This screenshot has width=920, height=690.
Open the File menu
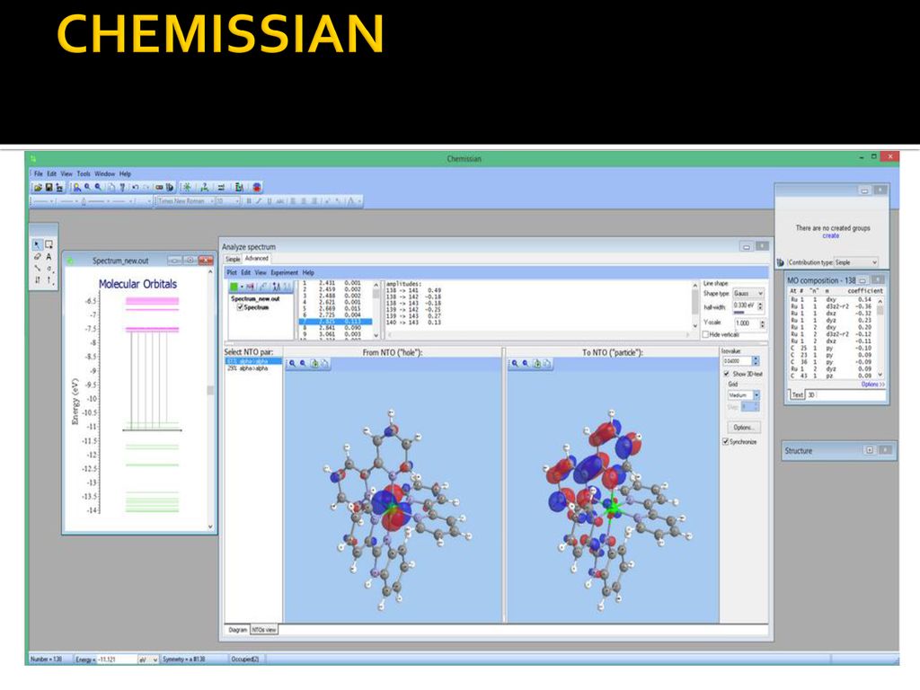tap(38, 173)
